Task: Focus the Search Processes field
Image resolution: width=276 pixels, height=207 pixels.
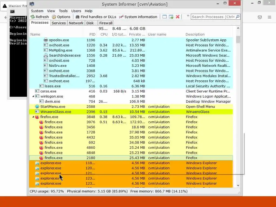Action: click(213, 17)
